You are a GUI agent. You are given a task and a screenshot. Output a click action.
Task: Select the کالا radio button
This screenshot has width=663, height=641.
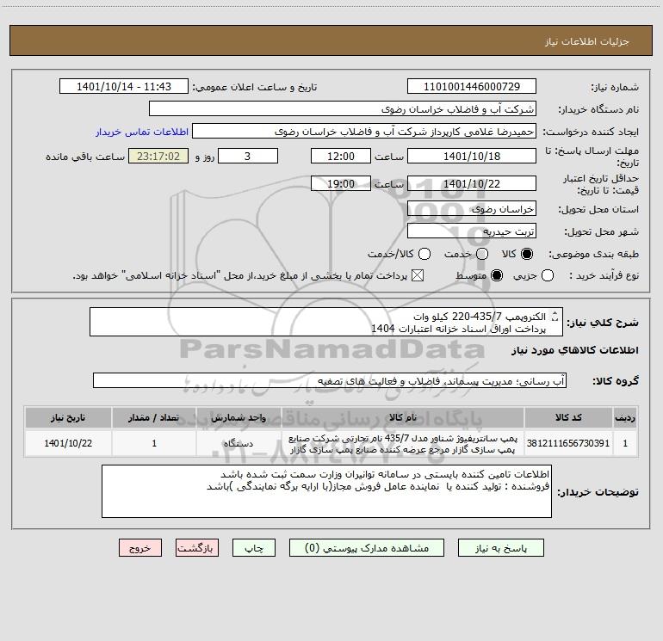pyautogui.click(x=527, y=254)
